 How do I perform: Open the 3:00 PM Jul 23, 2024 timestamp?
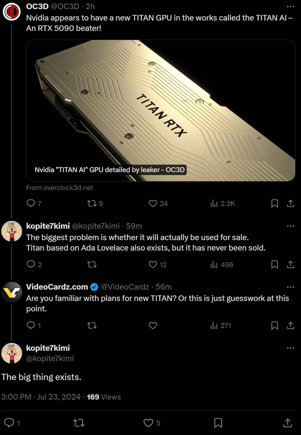pyautogui.click(x=41, y=397)
